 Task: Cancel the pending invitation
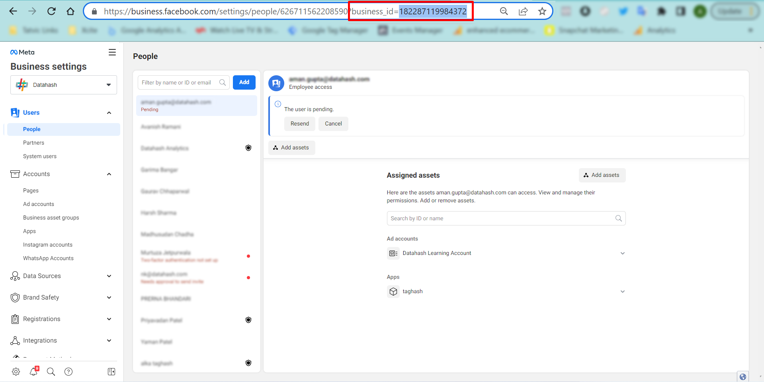pos(333,124)
